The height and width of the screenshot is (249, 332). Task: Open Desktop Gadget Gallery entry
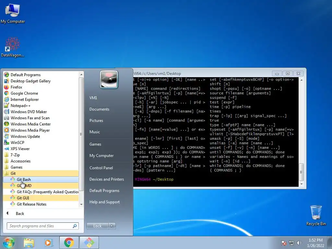click(x=41, y=81)
